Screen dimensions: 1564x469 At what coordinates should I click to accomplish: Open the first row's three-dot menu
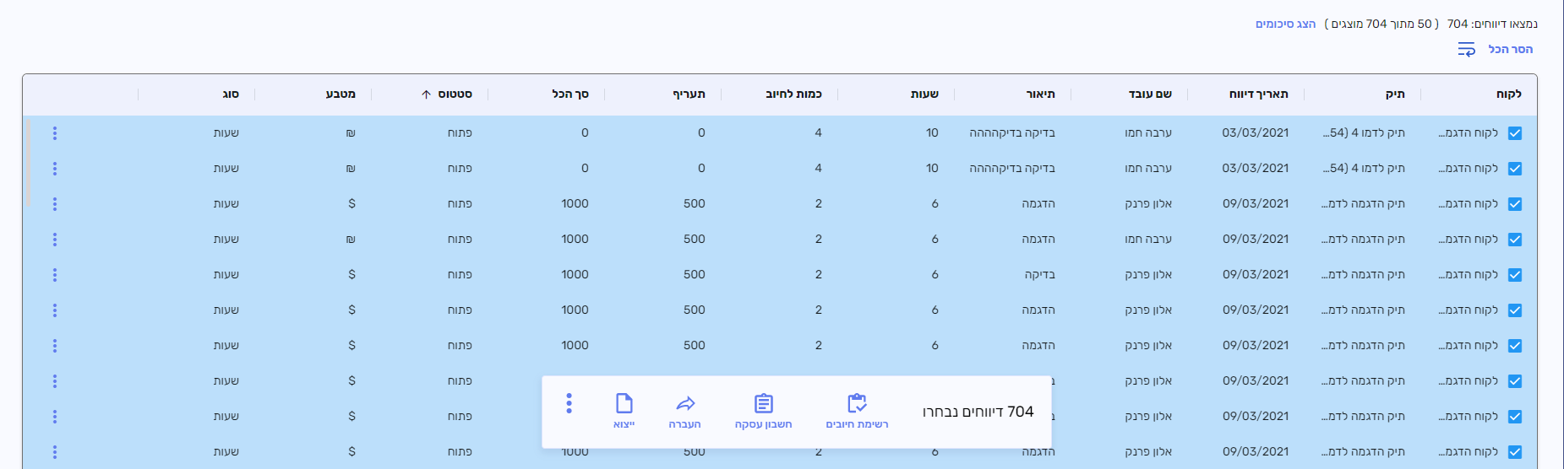pos(55,133)
